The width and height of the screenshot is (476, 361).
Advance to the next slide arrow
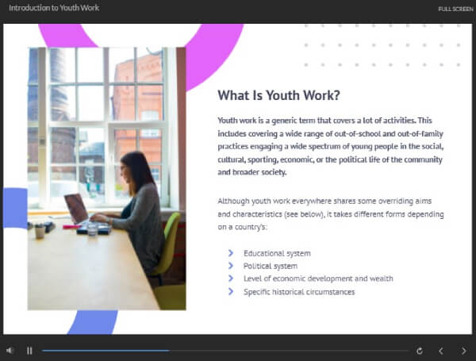coord(464,351)
